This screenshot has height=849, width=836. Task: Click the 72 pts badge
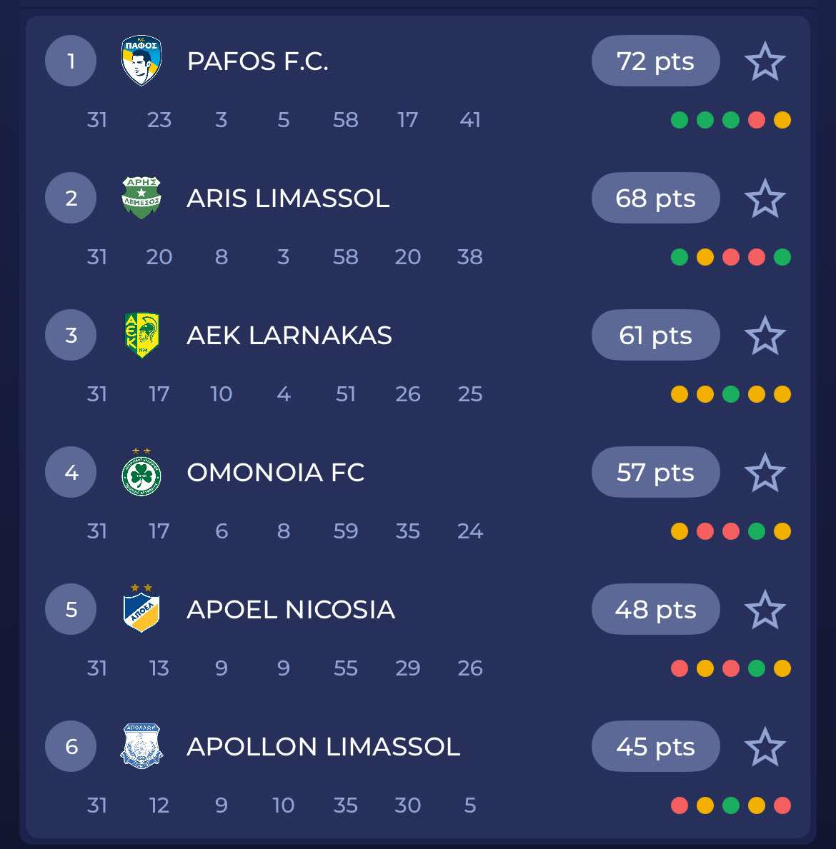coord(655,61)
